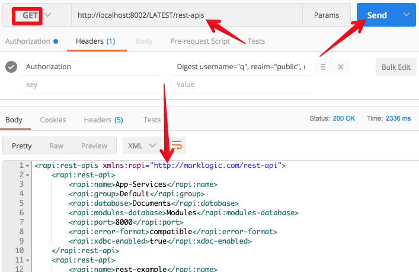The image size is (419, 272).
Task: Send the request
Action: 377,15
